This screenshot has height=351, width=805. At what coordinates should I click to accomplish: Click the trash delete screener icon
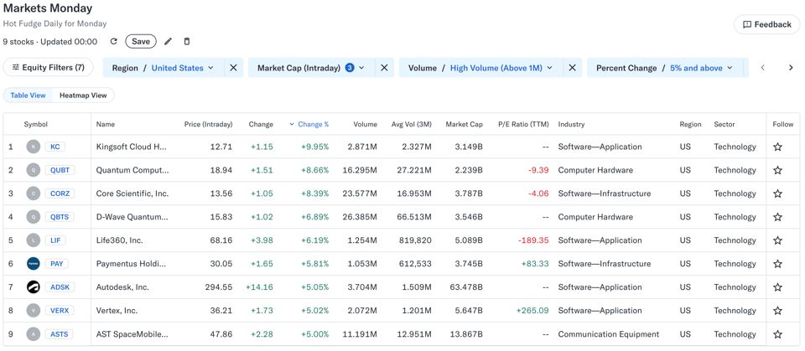(187, 41)
